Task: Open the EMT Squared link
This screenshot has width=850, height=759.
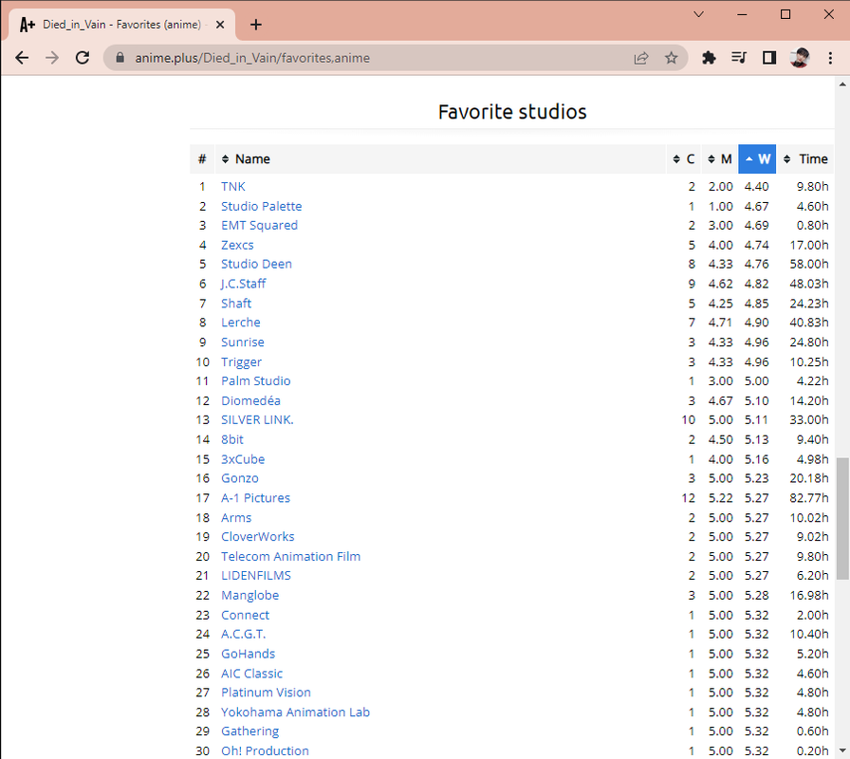Action: point(259,226)
